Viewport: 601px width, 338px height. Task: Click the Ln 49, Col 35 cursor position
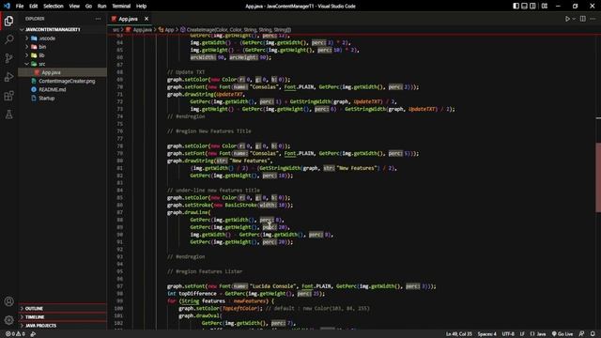click(x=459, y=334)
